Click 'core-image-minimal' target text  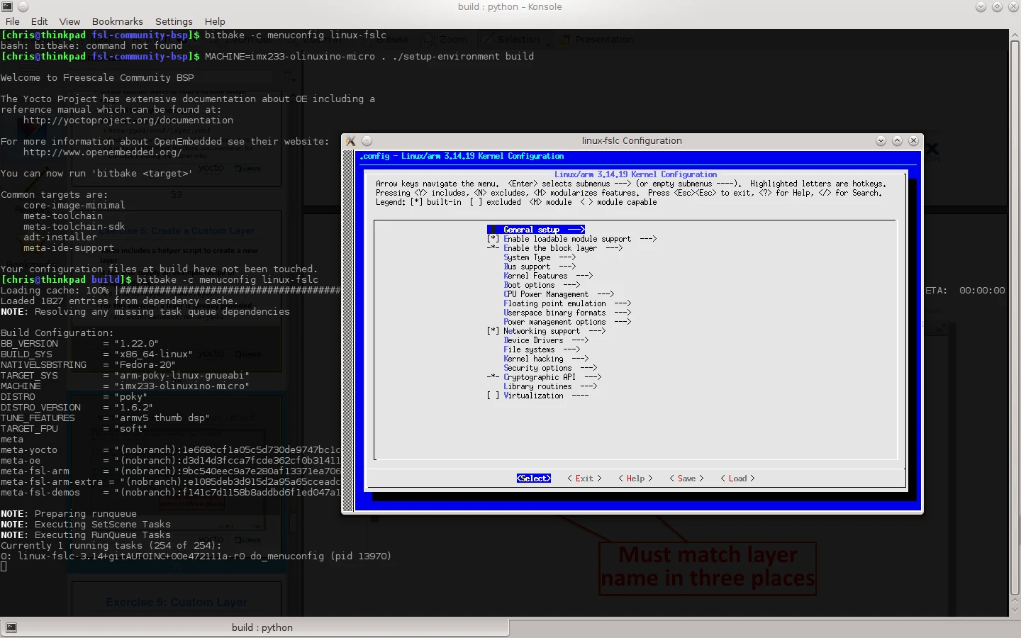click(x=74, y=206)
